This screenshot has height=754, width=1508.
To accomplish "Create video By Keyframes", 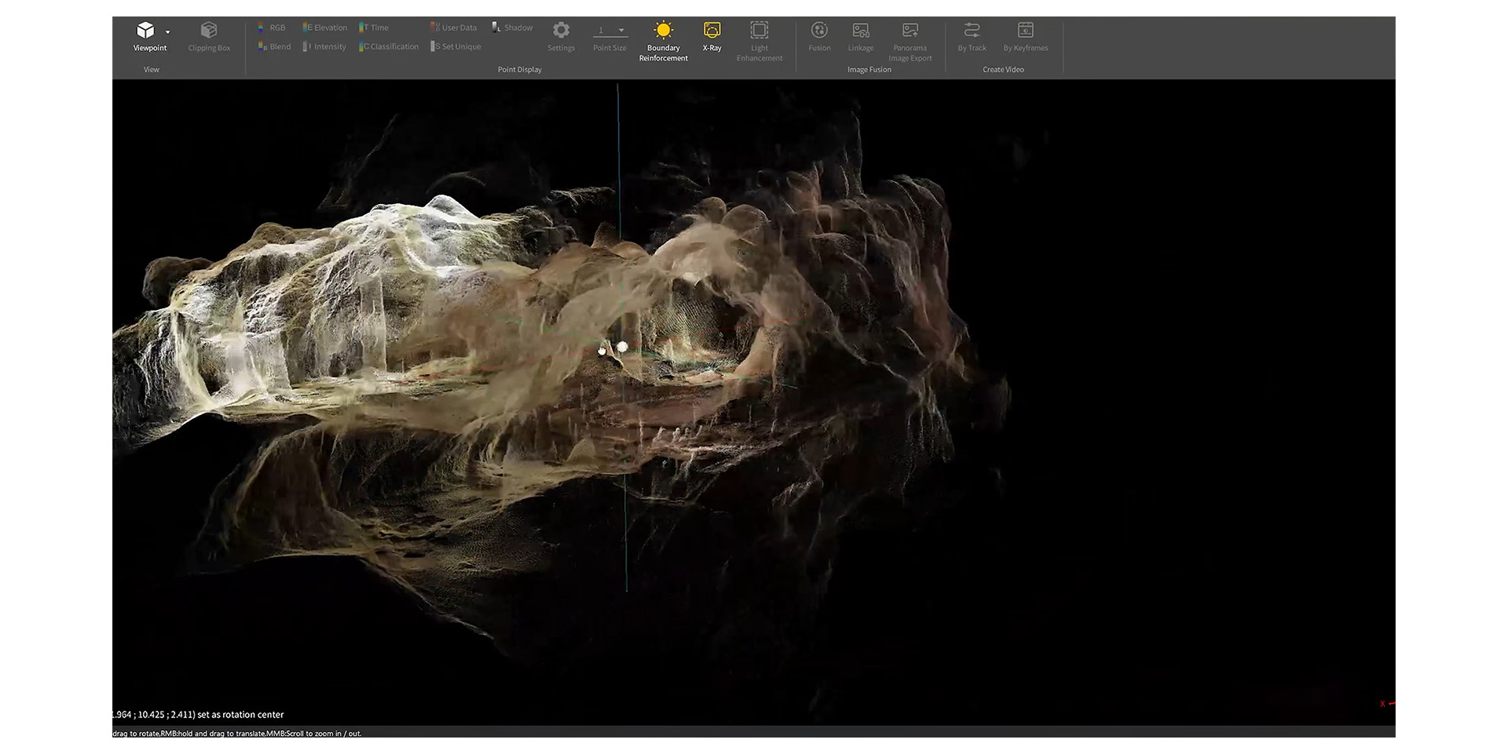I will tap(1025, 31).
